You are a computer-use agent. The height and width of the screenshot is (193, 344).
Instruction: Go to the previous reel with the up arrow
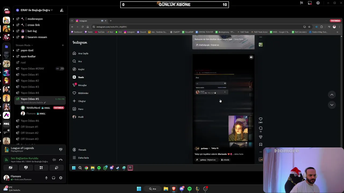pyautogui.click(x=332, y=95)
